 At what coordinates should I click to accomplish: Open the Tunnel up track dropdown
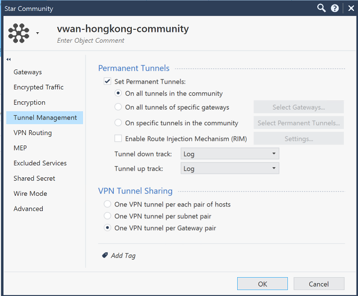[230, 168]
